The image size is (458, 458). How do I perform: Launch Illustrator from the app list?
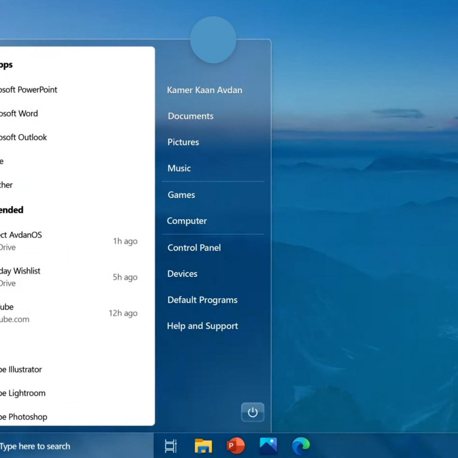21,369
